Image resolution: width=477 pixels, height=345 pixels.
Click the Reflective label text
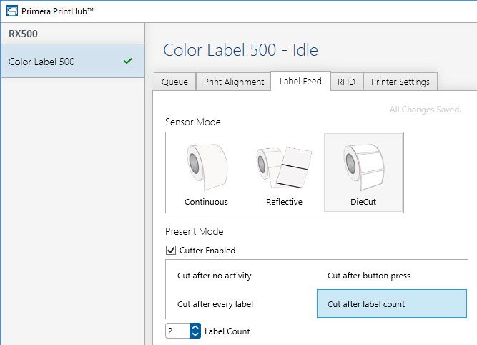(x=284, y=202)
